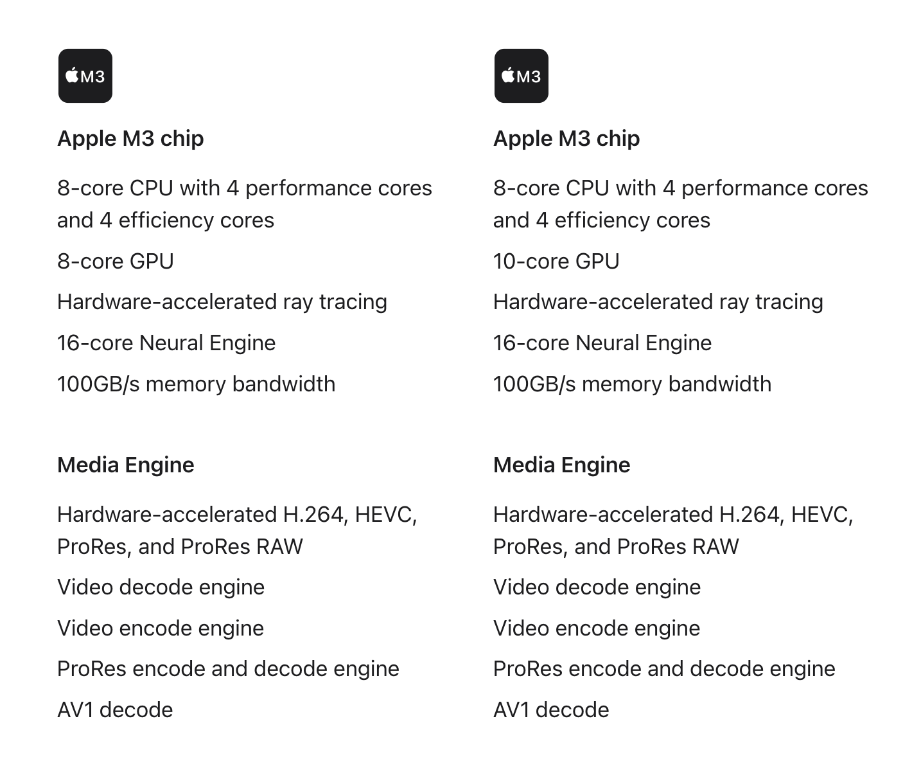Click left column Hardware-accelerated ray tracing text
The height and width of the screenshot is (775, 912).
(222, 302)
